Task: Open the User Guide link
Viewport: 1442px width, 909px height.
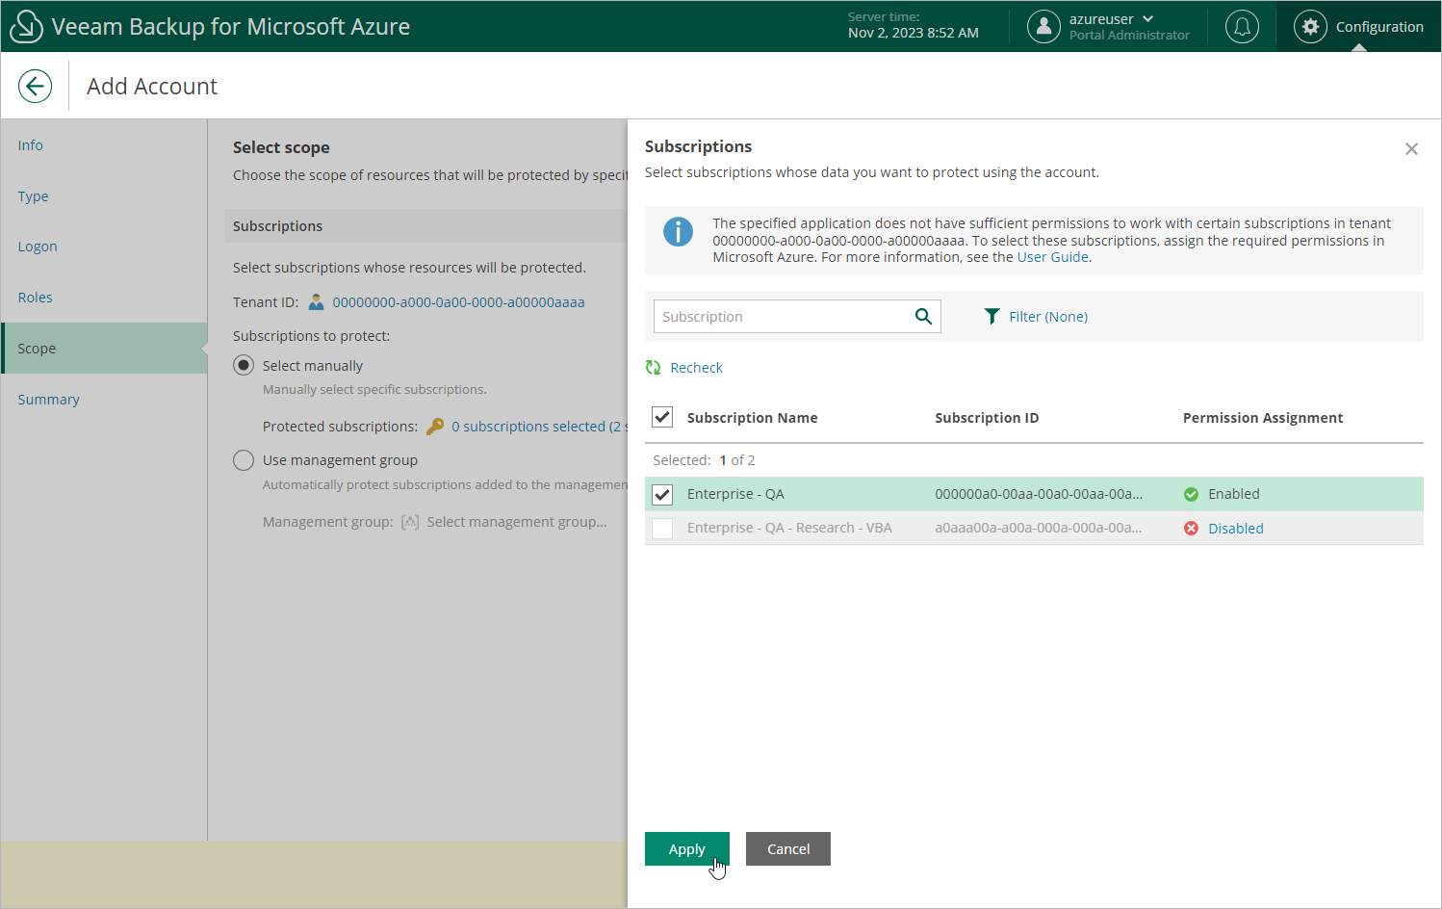Action: [1052, 257]
